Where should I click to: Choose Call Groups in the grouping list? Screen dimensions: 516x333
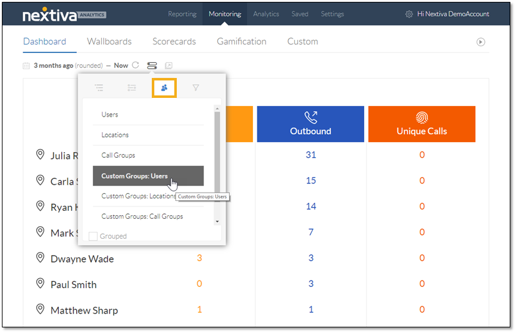pos(148,155)
